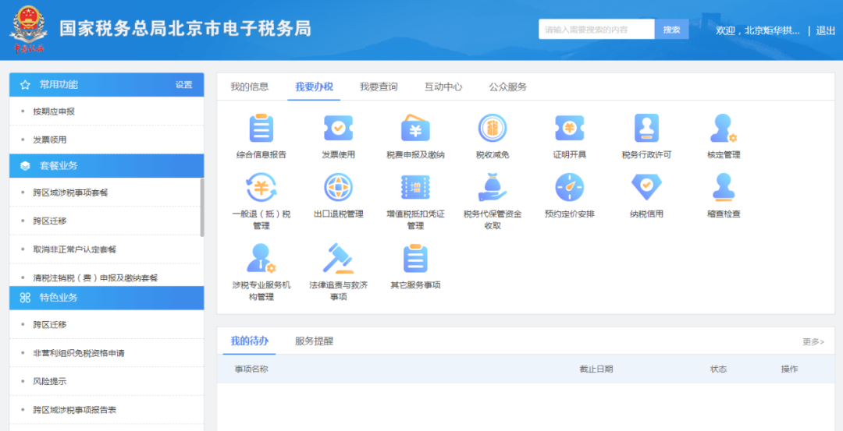
Task: Open the 预约定价安排 icon
Action: click(x=570, y=188)
